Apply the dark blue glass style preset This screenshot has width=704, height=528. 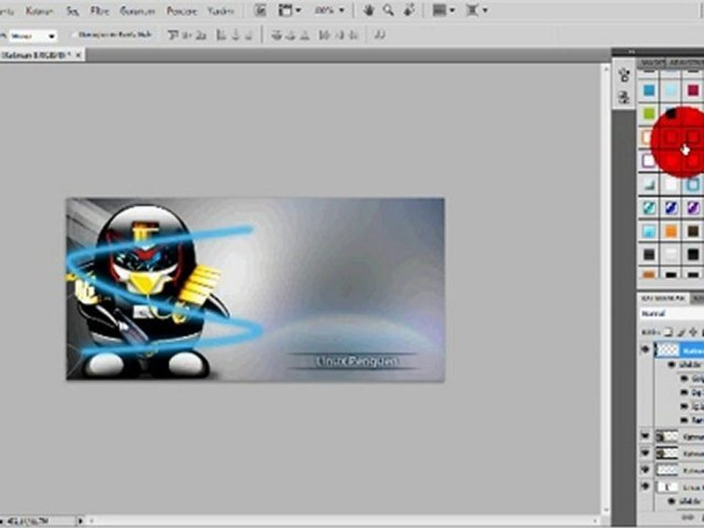point(671,208)
